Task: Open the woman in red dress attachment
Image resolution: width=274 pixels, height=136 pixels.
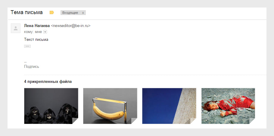Action: coord(228,106)
